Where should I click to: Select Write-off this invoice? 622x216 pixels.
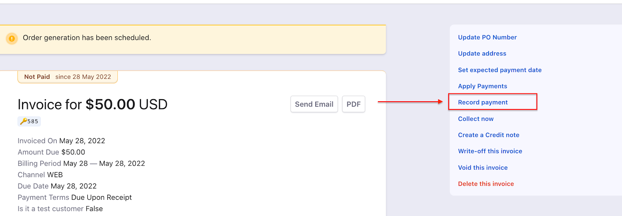coord(490,151)
